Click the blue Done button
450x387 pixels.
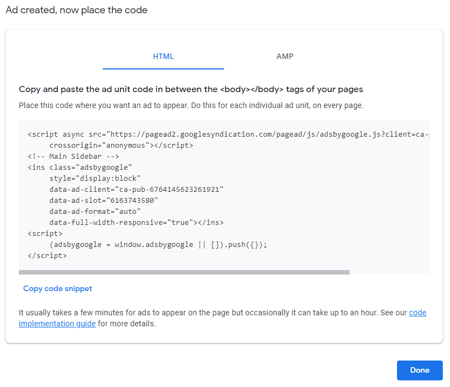420,370
